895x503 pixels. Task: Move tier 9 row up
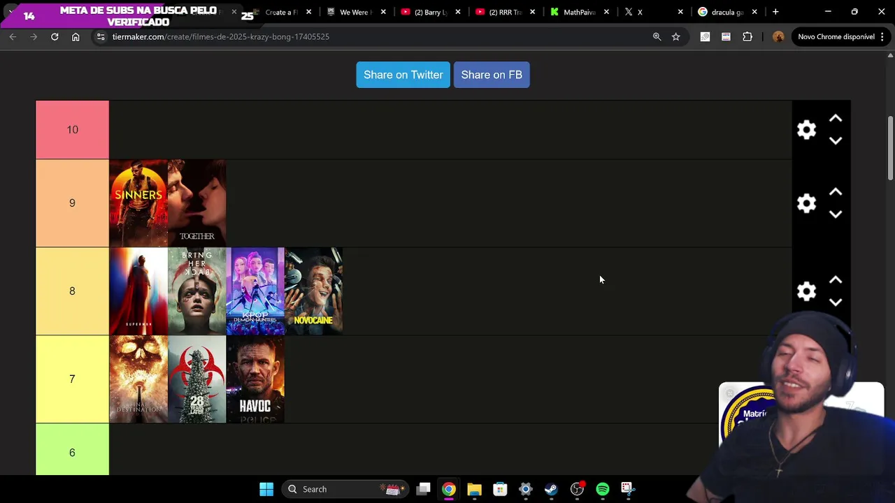[x=835, y=192]
